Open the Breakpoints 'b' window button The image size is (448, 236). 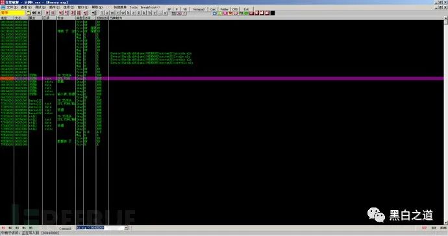click(x=149, y=13)
